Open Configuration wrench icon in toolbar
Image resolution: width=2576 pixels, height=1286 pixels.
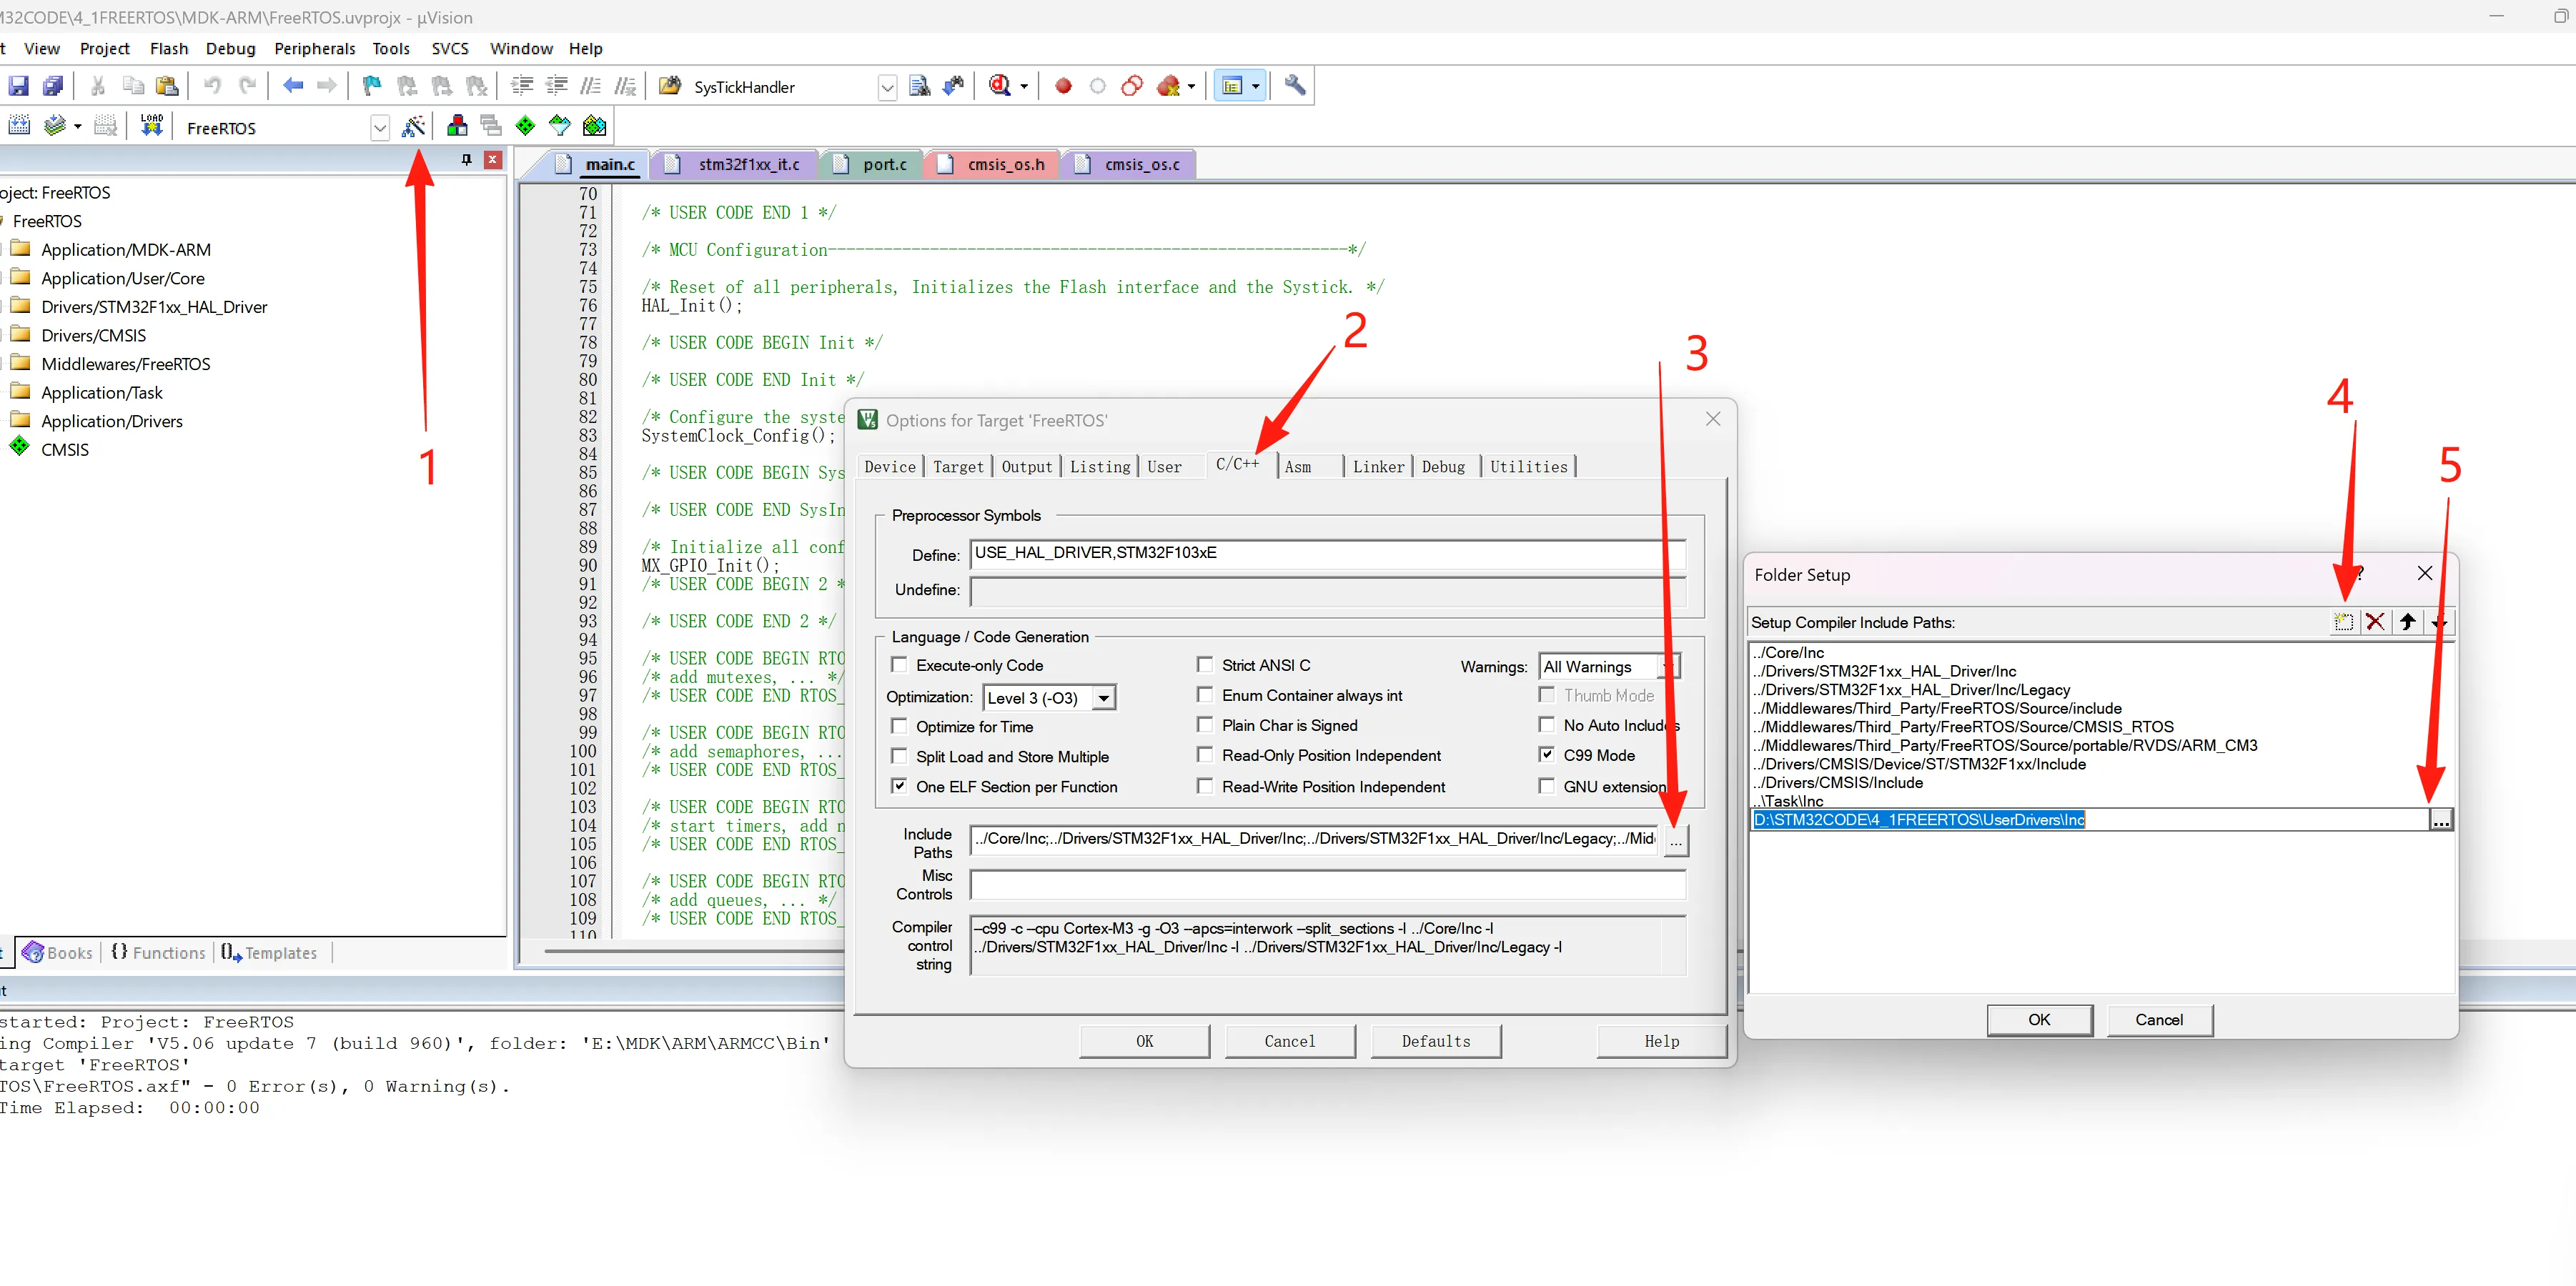[1294, 86]
